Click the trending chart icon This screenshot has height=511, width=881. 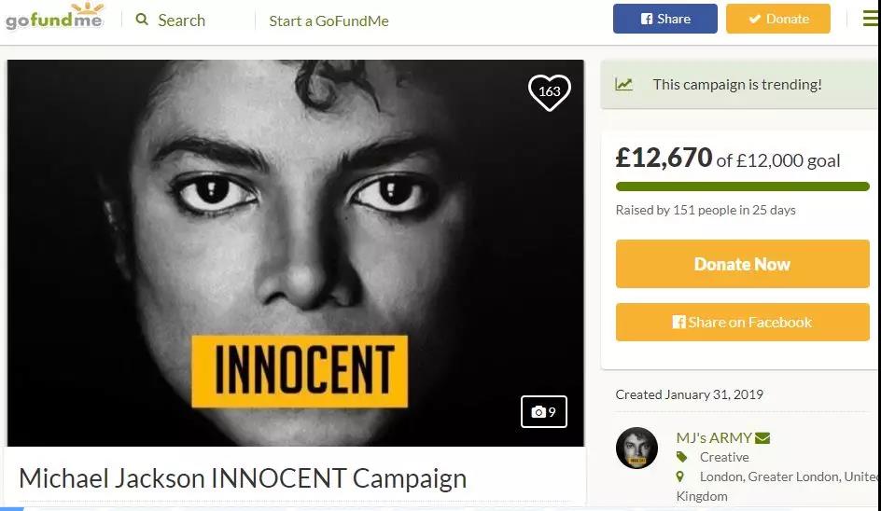point(624,84)
